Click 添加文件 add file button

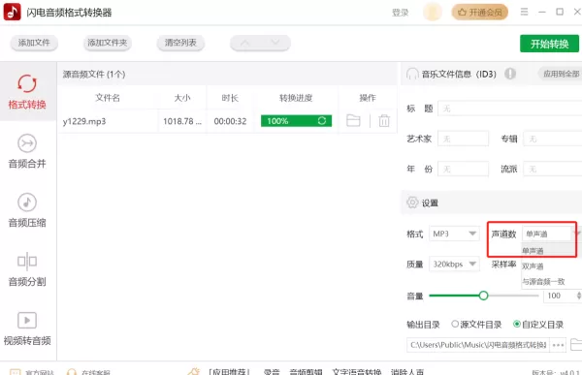point(34,43)
